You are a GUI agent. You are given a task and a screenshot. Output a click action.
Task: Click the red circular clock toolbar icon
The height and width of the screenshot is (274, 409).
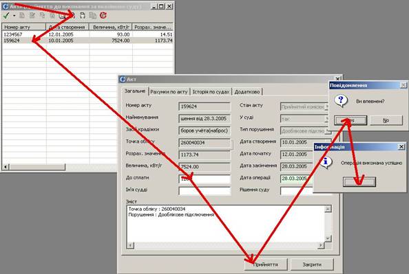coord(103,16)
